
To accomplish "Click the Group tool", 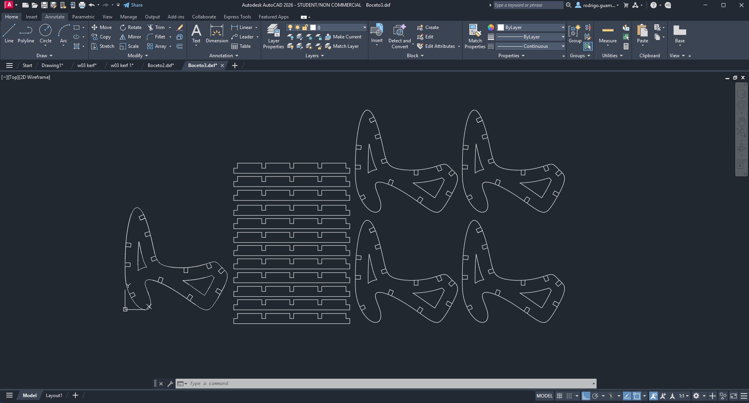I will [x=575, y=34].
